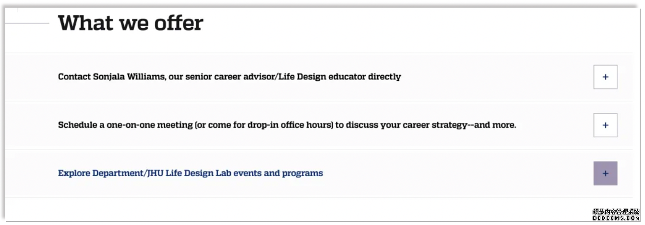Open the 'Contact Sonjala Williams' accordion title

[229, 77]
